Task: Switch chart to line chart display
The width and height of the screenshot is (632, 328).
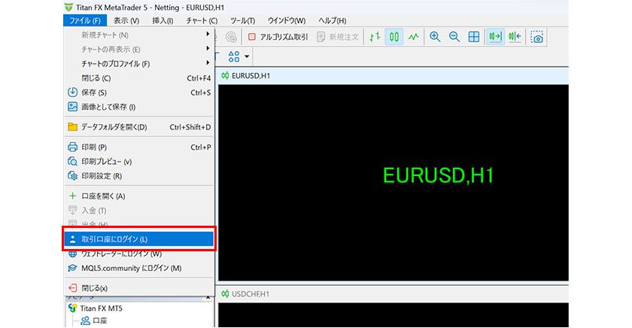Action: [x=414, y=36]
